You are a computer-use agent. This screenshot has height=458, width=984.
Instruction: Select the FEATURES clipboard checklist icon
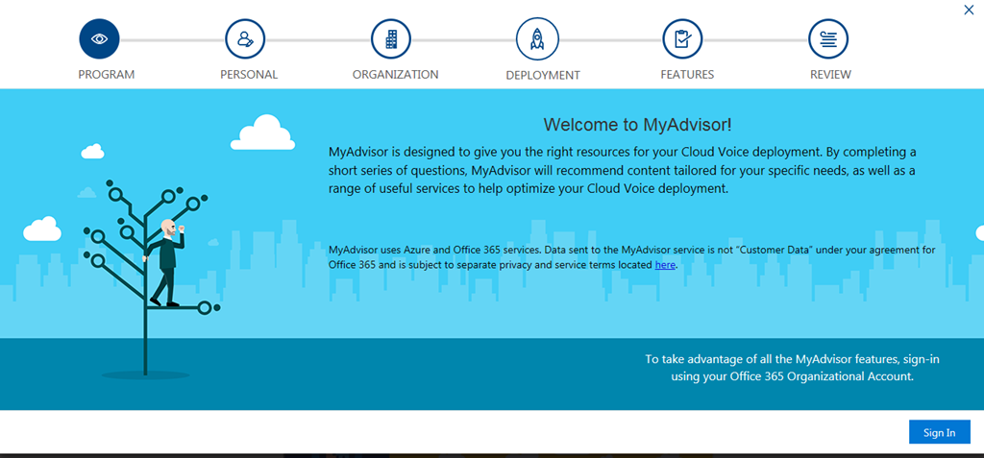click(x=682, y=39)
